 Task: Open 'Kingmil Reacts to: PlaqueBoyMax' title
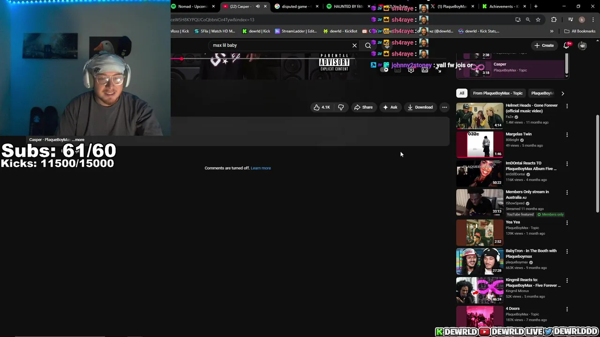tap(533, 282)
